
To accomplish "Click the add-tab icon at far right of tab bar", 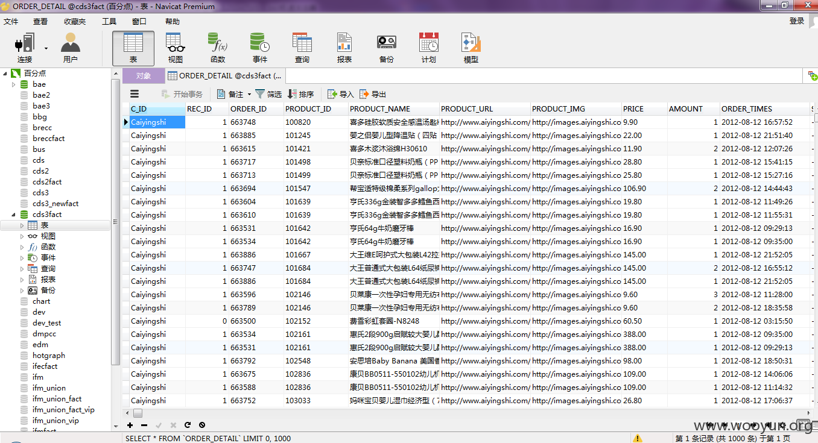I will (x=813, y=76).
